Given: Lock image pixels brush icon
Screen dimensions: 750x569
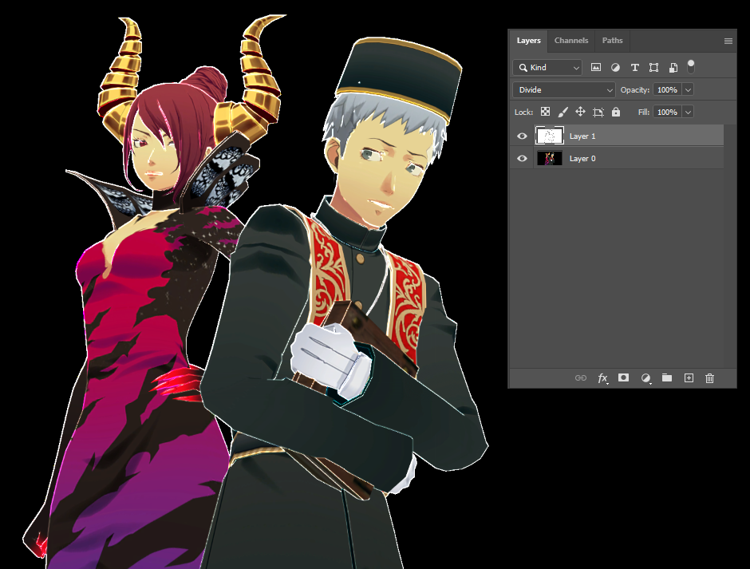Looking at the screenshot, I should click(x=563, y=112).
